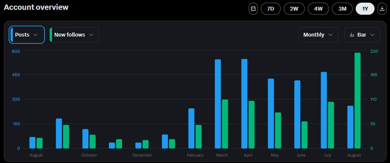
Task: Click the last August green follows bar
Action: tap(358, 101)
